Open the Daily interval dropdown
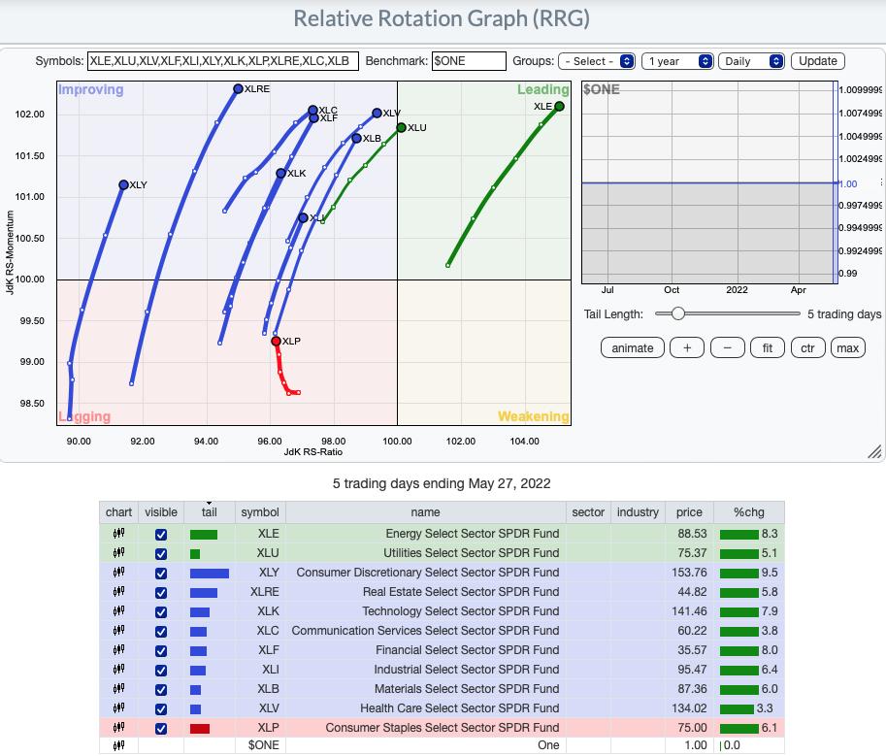 (x=751, y=61)
